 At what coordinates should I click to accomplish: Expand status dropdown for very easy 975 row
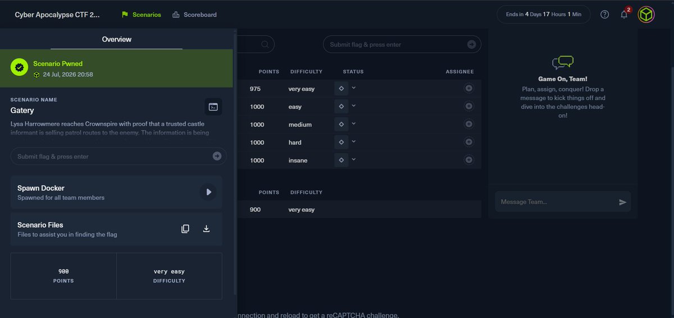[x=354, y=87]
